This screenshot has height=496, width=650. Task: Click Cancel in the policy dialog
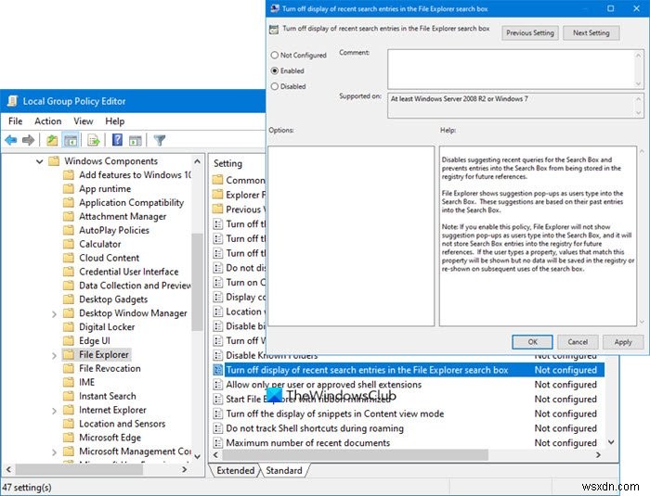[x=578, y=342]
